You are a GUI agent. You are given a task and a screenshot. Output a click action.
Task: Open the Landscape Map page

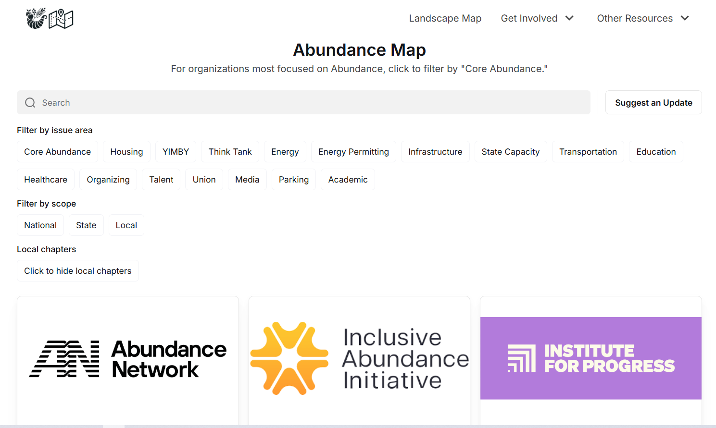click(445, 18)
